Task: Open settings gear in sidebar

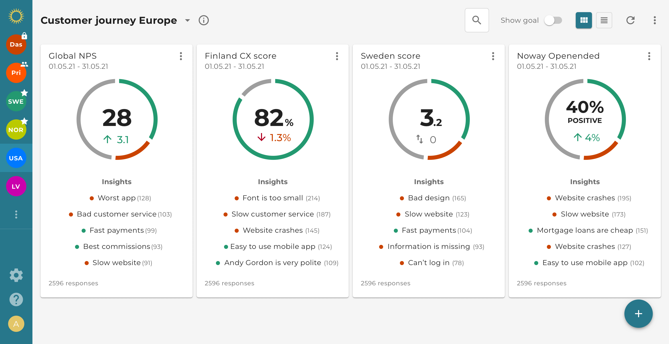Action: point(16,275)
